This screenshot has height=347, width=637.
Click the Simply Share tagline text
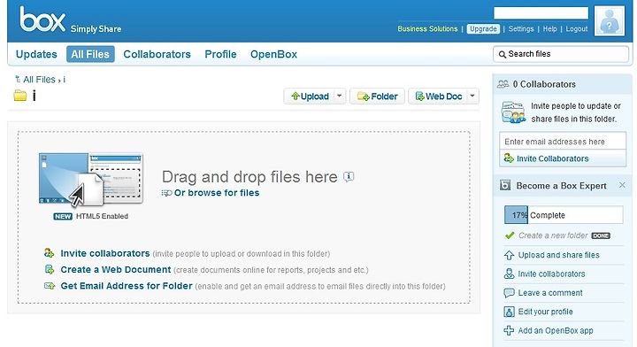click(96, 29)
